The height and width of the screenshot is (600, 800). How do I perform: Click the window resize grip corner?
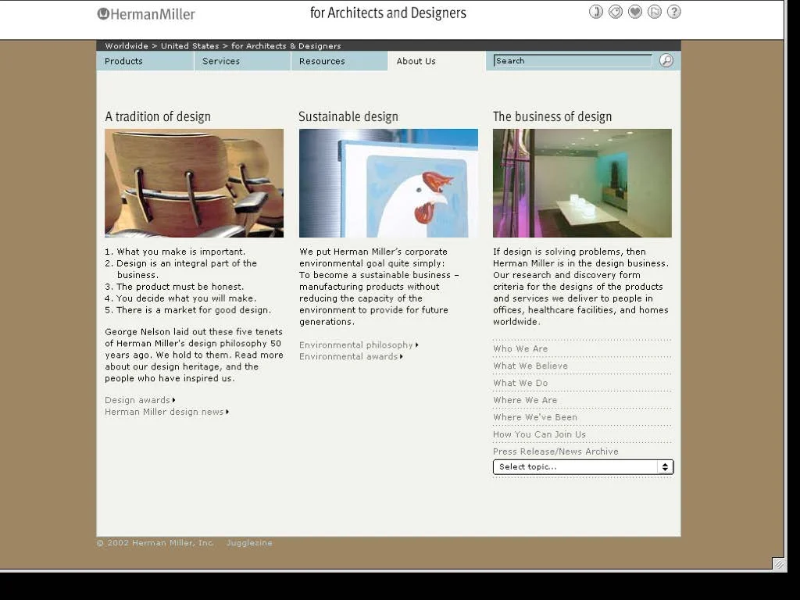coord(778,564)
